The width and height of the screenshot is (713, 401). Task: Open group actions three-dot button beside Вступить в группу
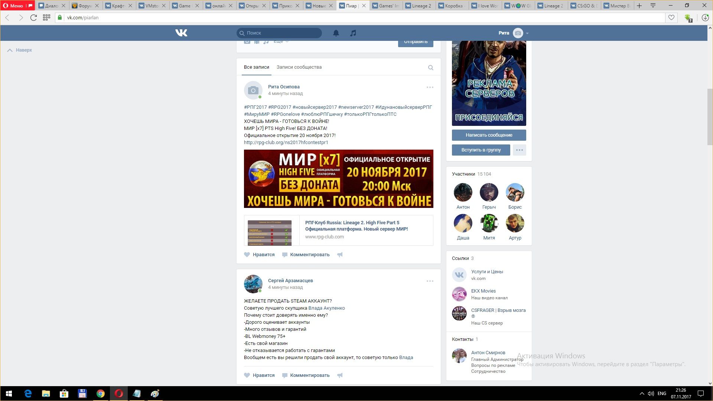tap(519, 150)
